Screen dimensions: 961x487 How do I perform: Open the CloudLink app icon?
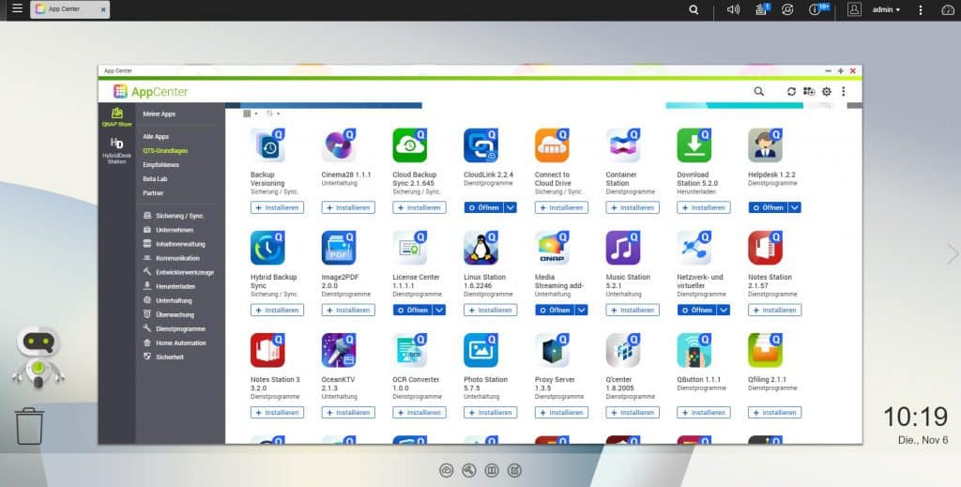coord(481,145)
